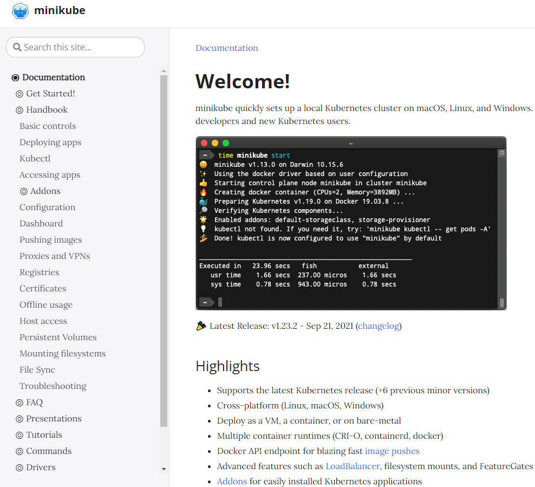Click the search magnifier icon

pos(17,47)
